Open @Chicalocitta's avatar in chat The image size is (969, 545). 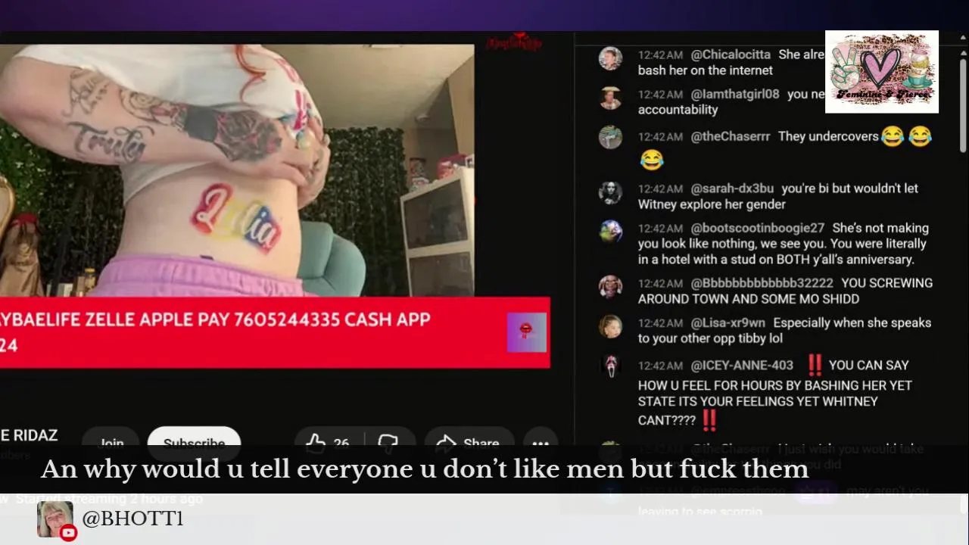click(x=610, y=58)
